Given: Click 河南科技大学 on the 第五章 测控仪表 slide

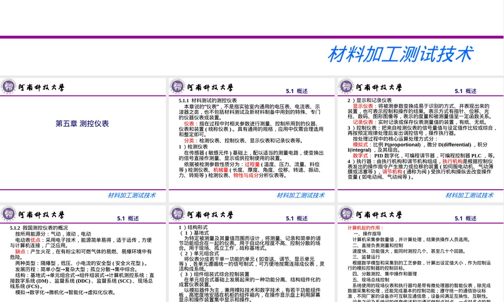Looking at the screenshot, I should (41, 87).
